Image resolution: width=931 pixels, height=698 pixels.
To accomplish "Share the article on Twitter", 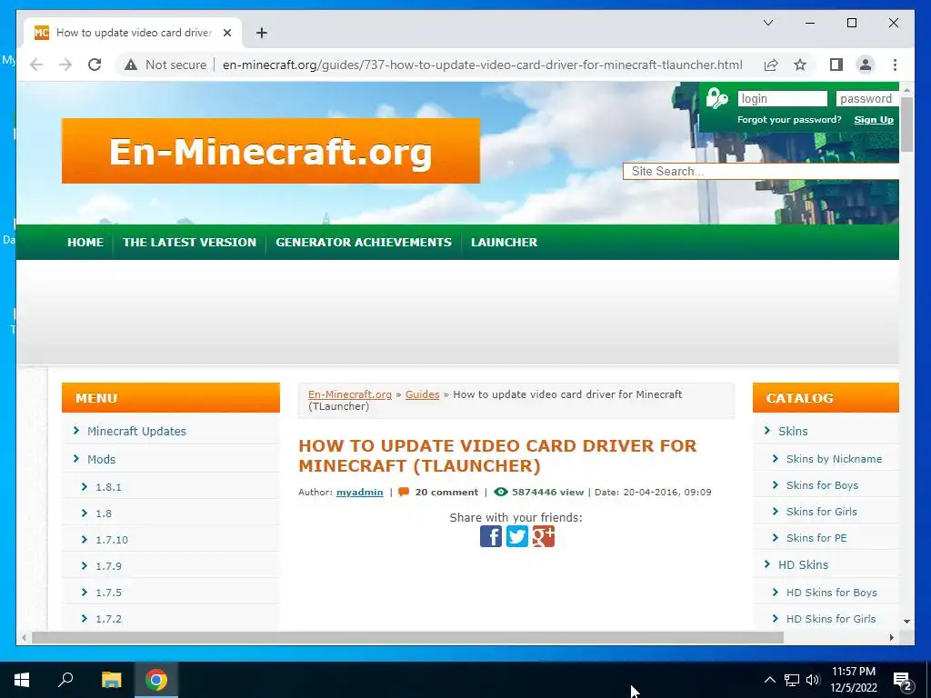I will click(x=516, y=536).
